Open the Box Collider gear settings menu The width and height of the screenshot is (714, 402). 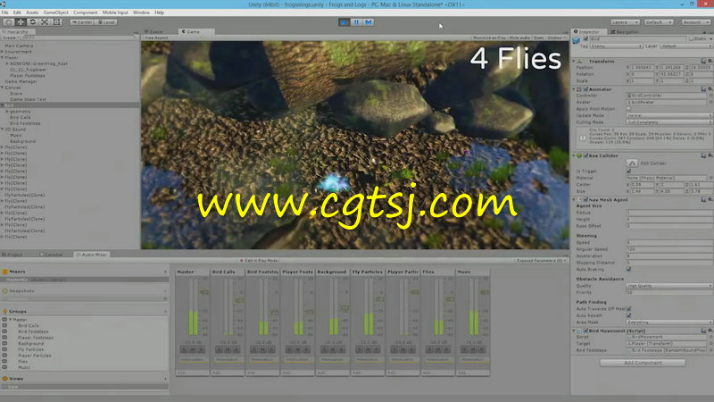pos(710,155)
